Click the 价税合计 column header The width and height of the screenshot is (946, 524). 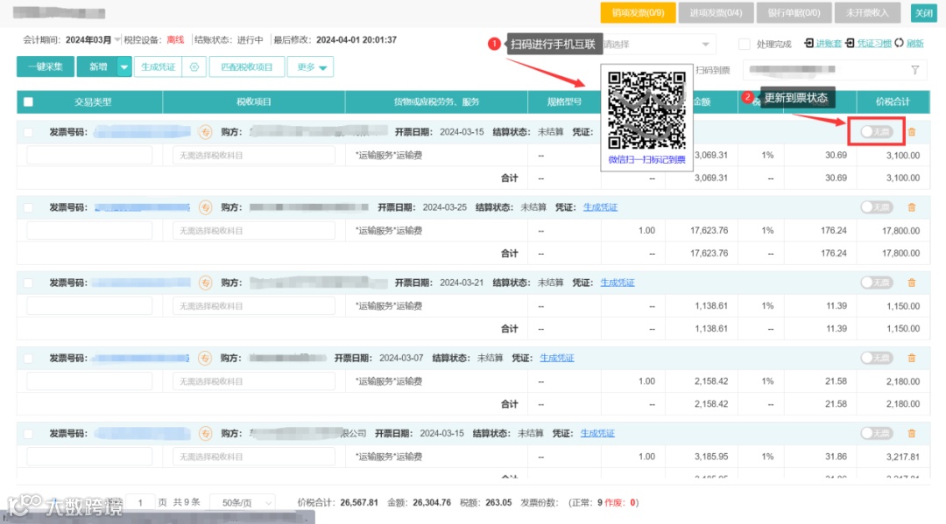893,101
